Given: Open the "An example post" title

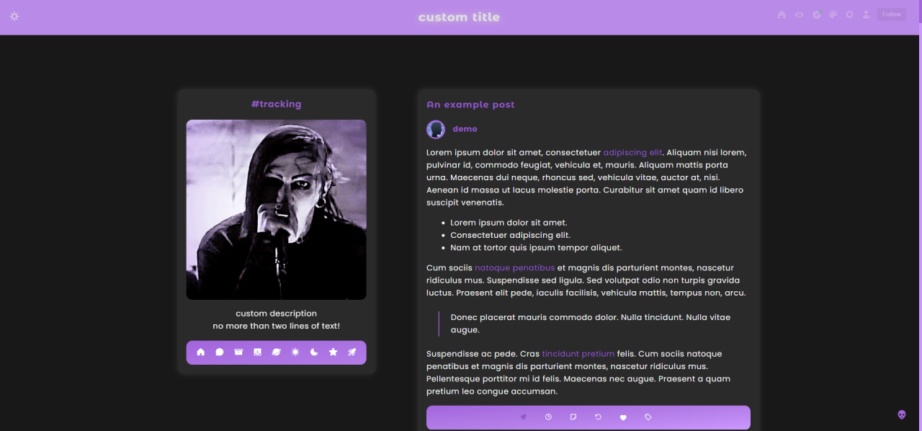Looking at the screenshot, I should pyautogui.click(x=470, y=105).
